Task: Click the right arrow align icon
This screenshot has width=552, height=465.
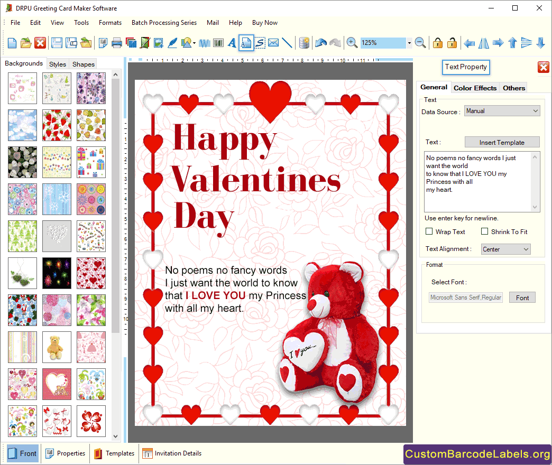Action: point(498,43)
